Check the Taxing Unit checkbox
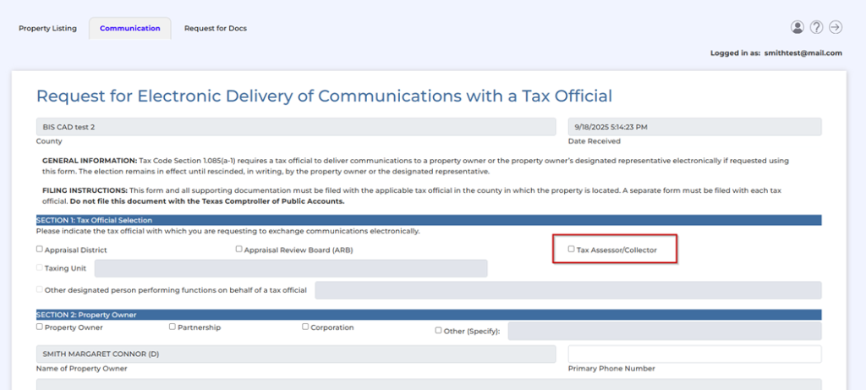The width and height of the screenshot is (866, 390). tap(40, 267)
